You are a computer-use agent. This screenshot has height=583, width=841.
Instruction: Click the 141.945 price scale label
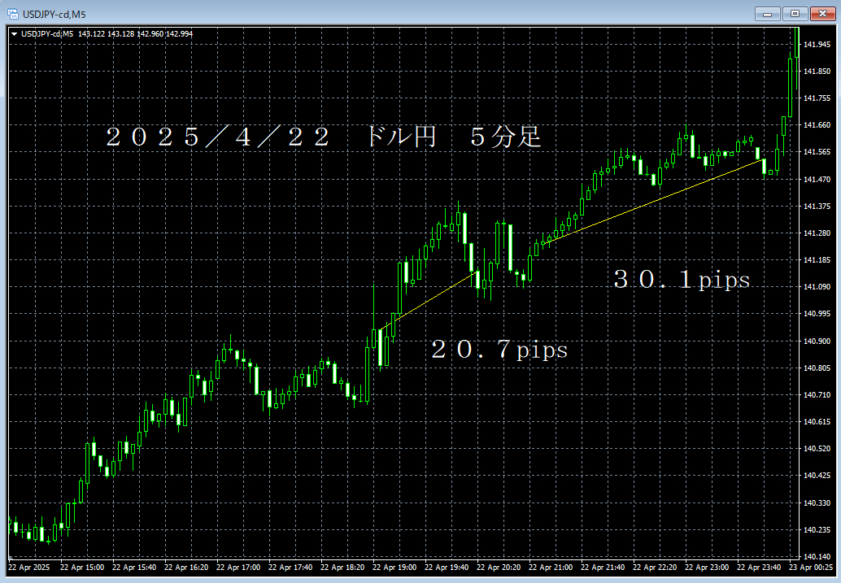[817, 44]
